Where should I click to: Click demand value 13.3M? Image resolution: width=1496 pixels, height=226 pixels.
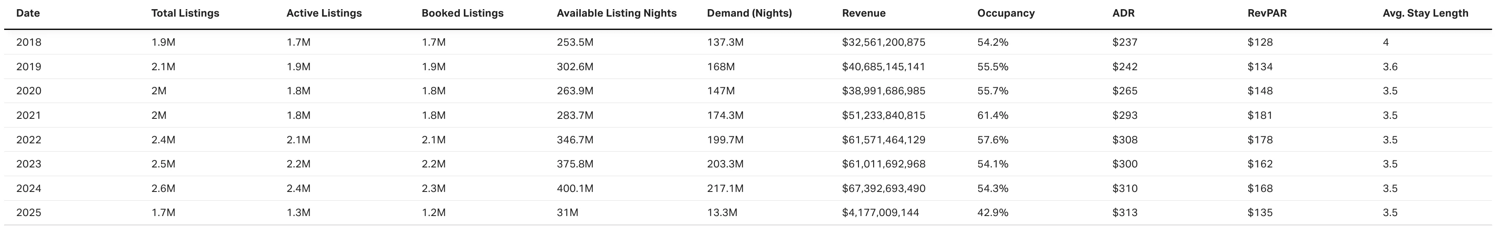point(723,213)
